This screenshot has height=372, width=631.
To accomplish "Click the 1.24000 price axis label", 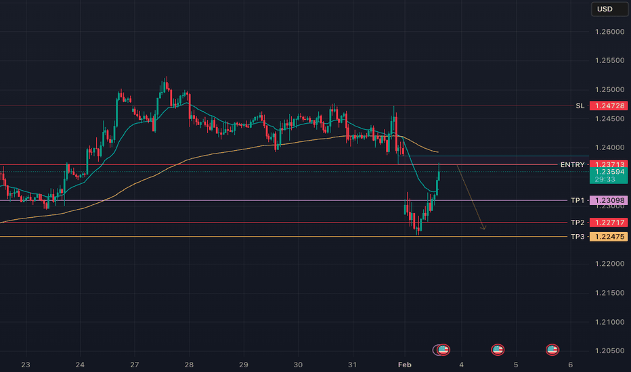I will click(609, 147).
